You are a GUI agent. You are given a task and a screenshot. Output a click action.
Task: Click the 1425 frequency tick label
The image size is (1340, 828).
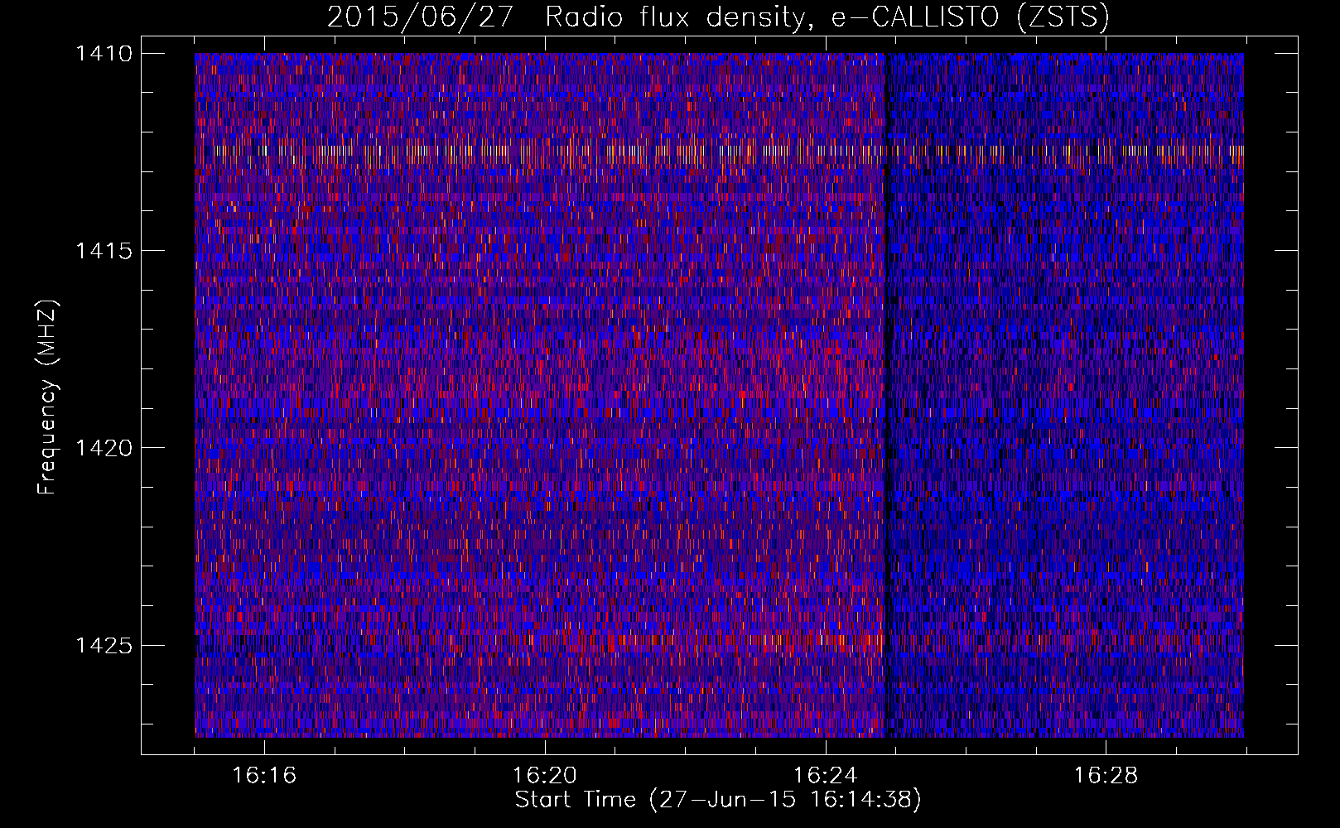pyautogui.click(x=104, y=645)
